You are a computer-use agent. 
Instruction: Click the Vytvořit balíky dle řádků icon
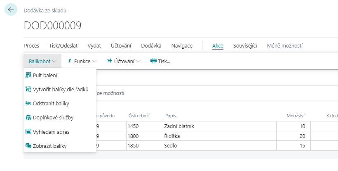(x=28, y=89)
